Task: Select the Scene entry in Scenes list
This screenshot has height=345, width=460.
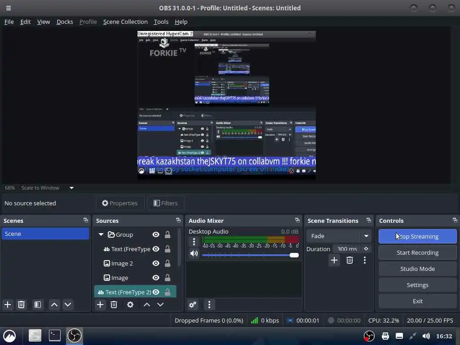Action: coord(45,234)
